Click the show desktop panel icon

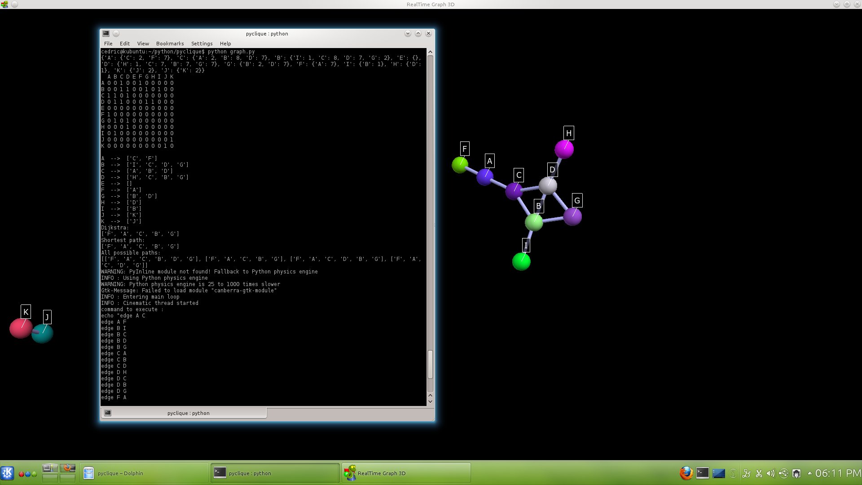point(719,473)
